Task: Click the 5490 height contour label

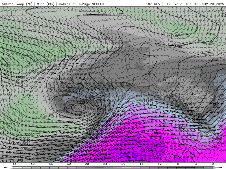Action: (165, 123)
